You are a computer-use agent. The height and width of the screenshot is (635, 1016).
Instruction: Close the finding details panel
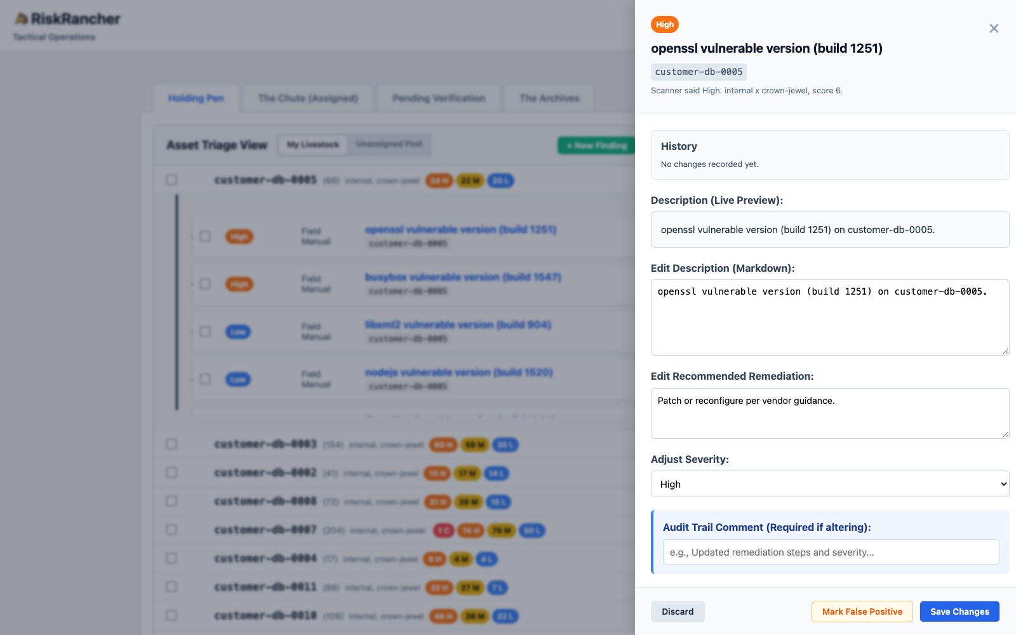click(x=994, y=29)
